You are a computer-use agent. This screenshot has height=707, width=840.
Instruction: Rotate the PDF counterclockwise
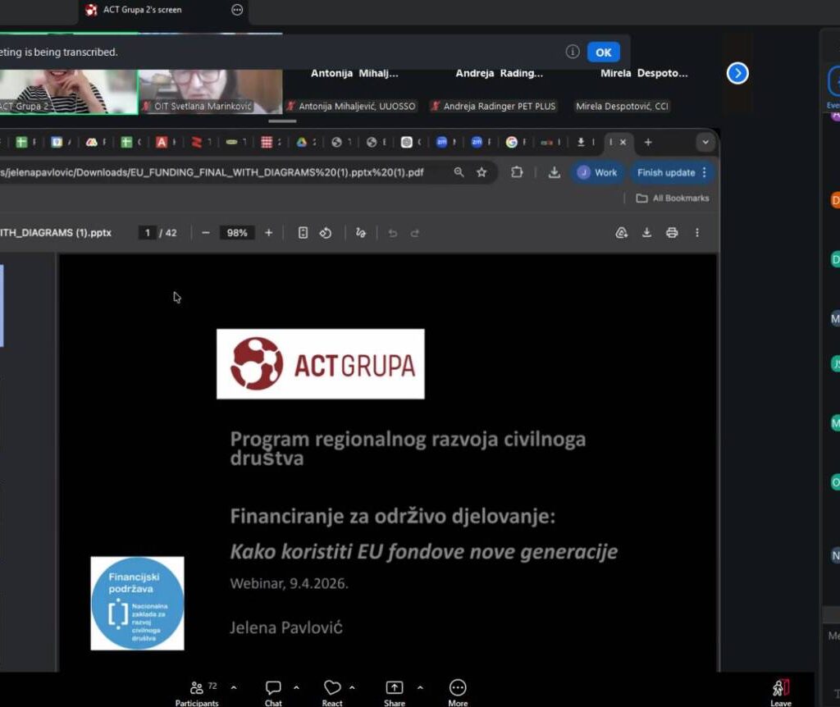(326, 233)
